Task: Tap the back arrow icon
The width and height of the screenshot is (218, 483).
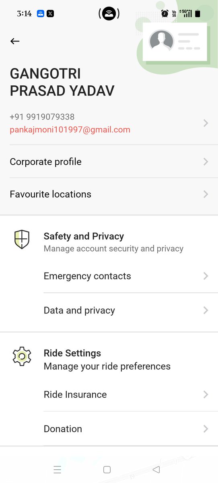Action: 15,41
